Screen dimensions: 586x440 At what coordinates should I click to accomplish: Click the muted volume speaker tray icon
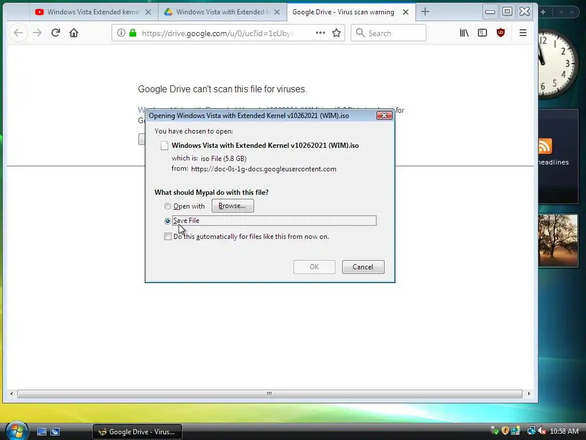[541, 431]
